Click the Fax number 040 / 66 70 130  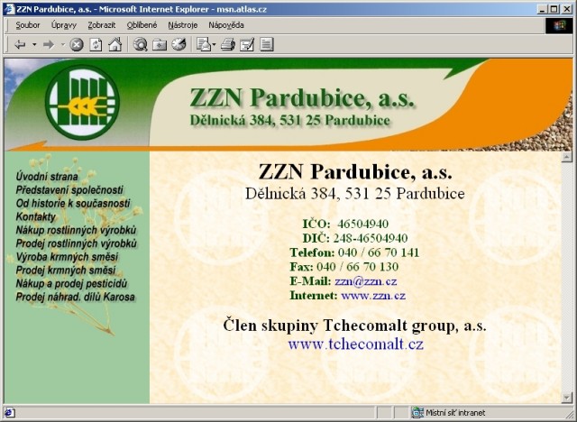tap(357, 267)
